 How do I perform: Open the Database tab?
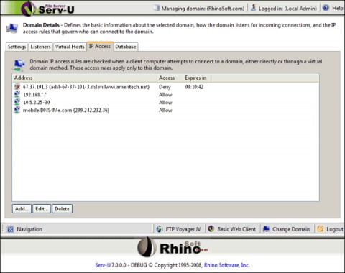126,47
